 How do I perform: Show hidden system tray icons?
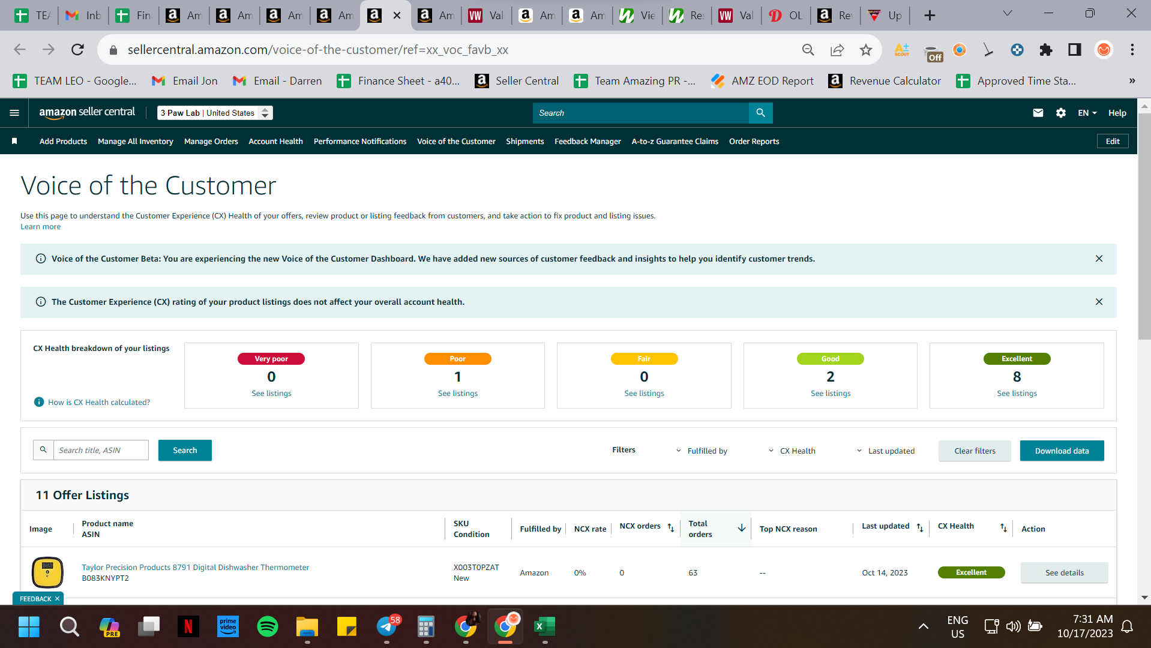point(924,626)
